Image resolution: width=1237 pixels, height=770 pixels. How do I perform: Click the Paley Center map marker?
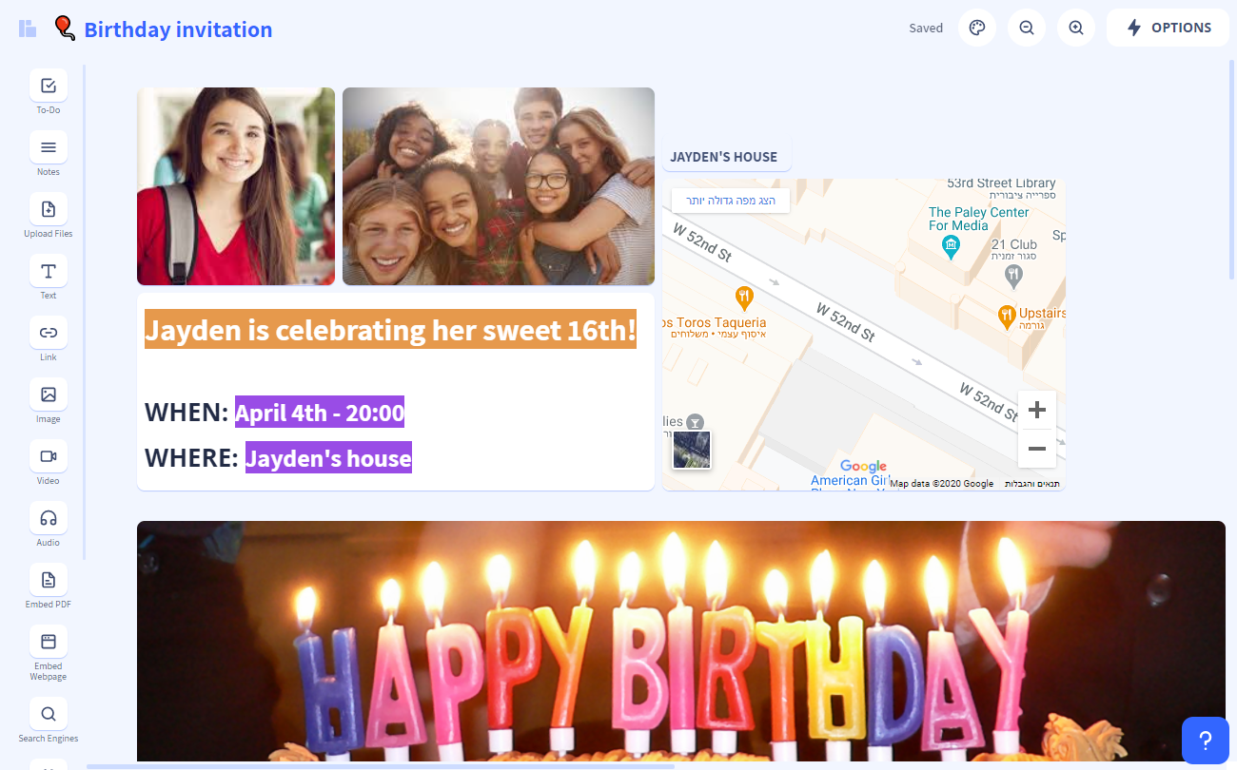951,247
